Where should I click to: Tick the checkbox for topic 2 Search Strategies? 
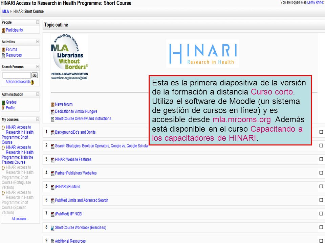click(321, 145)
